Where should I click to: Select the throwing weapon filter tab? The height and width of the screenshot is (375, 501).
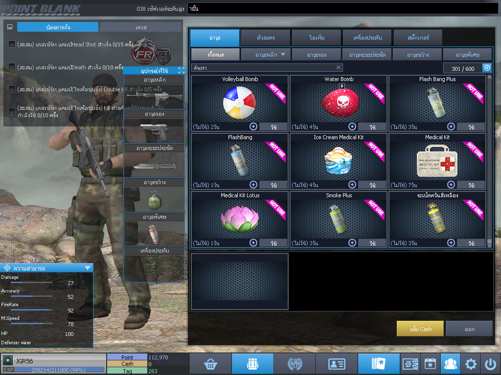point(418,55)
